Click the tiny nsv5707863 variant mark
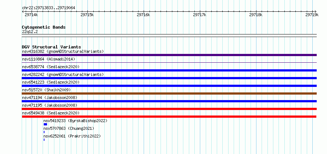Screen dimensions: 327x154 [44, 132]
